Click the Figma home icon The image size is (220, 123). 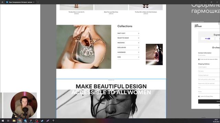click(x=2, y=2)
